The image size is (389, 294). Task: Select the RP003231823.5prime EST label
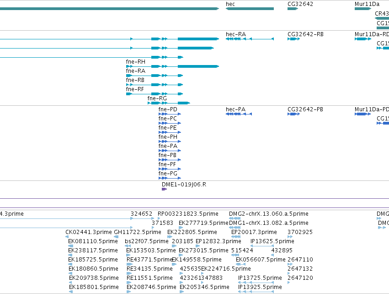pyautogui.click(x=188, y=214)
